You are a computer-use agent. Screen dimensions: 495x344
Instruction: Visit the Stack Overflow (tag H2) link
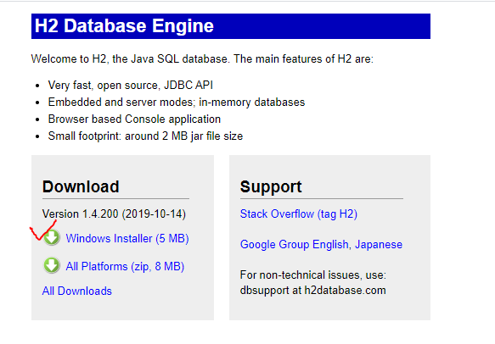(299, 214)
